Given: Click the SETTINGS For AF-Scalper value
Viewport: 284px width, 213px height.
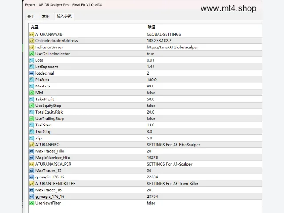Looking at the screenshot, I should pyautogui.click(x=170, y=164).
